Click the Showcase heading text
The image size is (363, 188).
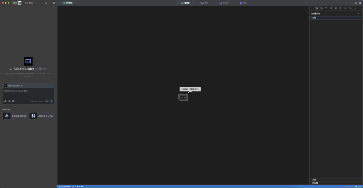pyautogui.click(x=6, y=109)
